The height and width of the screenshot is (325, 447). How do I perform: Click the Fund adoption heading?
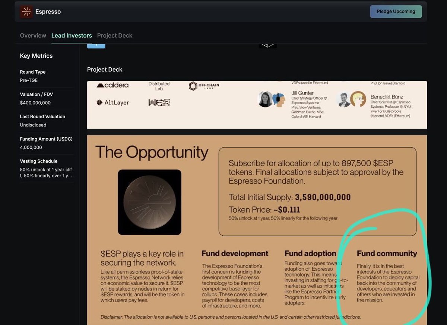[x=310, y=254]
